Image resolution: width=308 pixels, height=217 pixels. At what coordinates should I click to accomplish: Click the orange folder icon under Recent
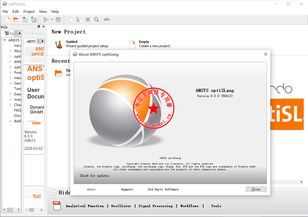(x=59, y=73)
